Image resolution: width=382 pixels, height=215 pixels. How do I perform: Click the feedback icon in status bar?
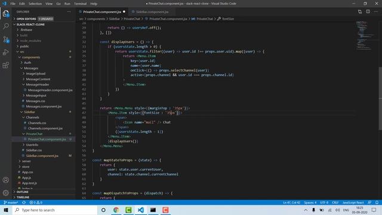[x=369, y=202]
